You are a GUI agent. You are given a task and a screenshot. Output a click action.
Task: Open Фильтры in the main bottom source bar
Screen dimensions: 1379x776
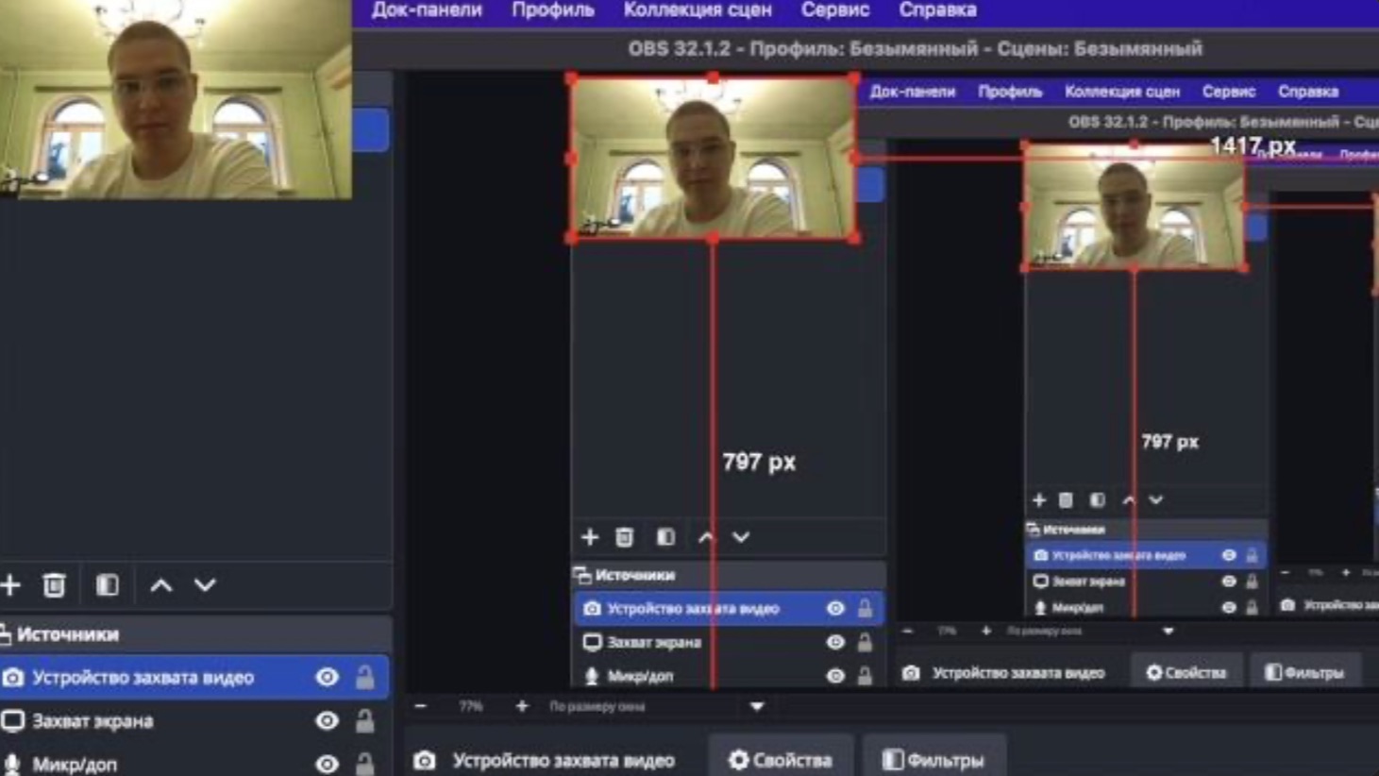[933, 759]
